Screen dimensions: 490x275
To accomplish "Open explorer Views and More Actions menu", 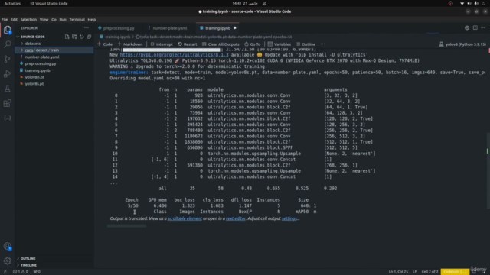I will tap(87, 28).
